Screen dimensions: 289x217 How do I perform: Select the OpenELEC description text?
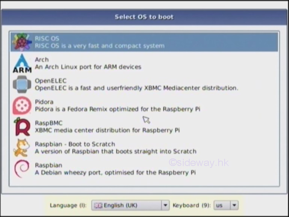coord(136,88)
